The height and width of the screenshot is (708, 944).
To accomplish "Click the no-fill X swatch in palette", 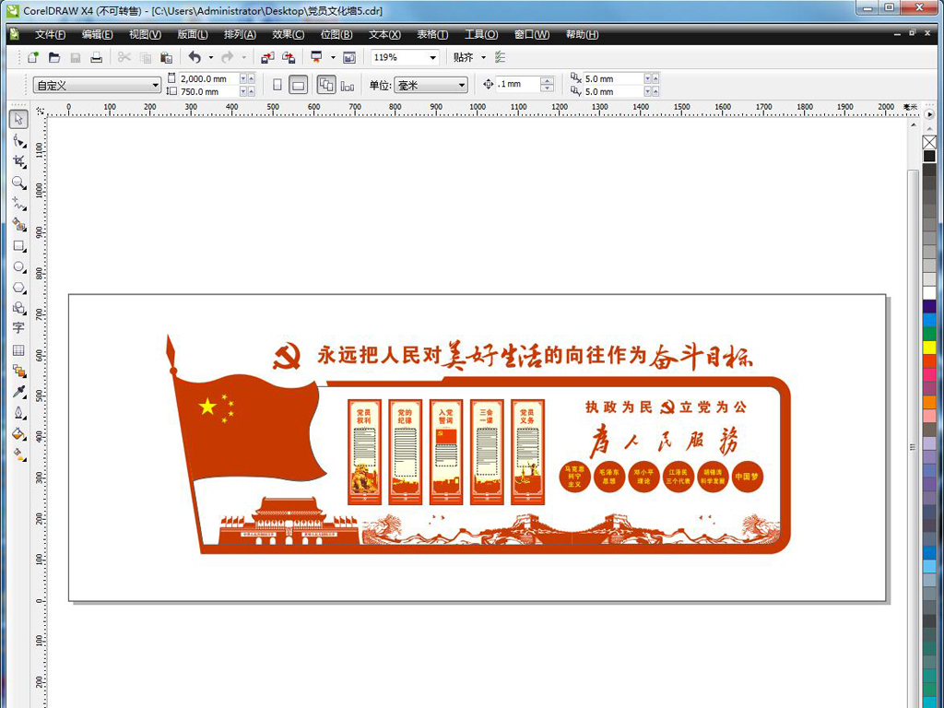I will click(929, 142).
